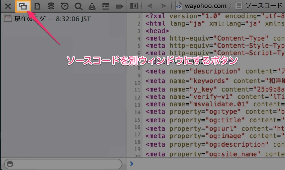The height and width of the screenshot is (170, 285).
Task: Click line number 5 in the gutter
Action: point(139,46)
